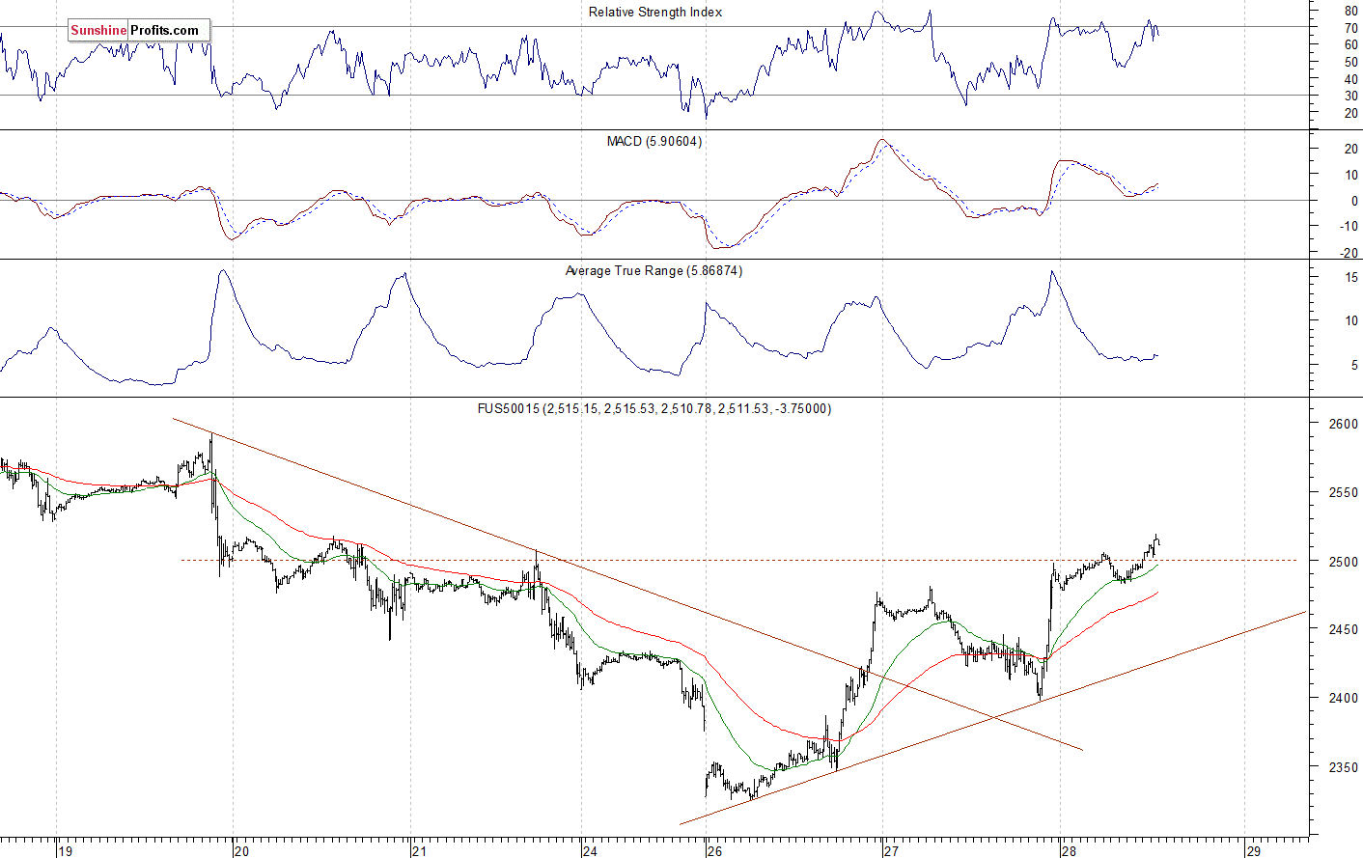1363x858 pixels.
Task: Click date label 19 on time axis
Action: [x=65, y=851]
